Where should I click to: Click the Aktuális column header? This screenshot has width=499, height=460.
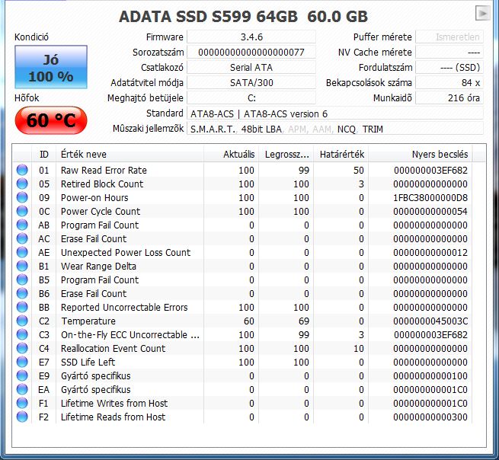(231, 155)
